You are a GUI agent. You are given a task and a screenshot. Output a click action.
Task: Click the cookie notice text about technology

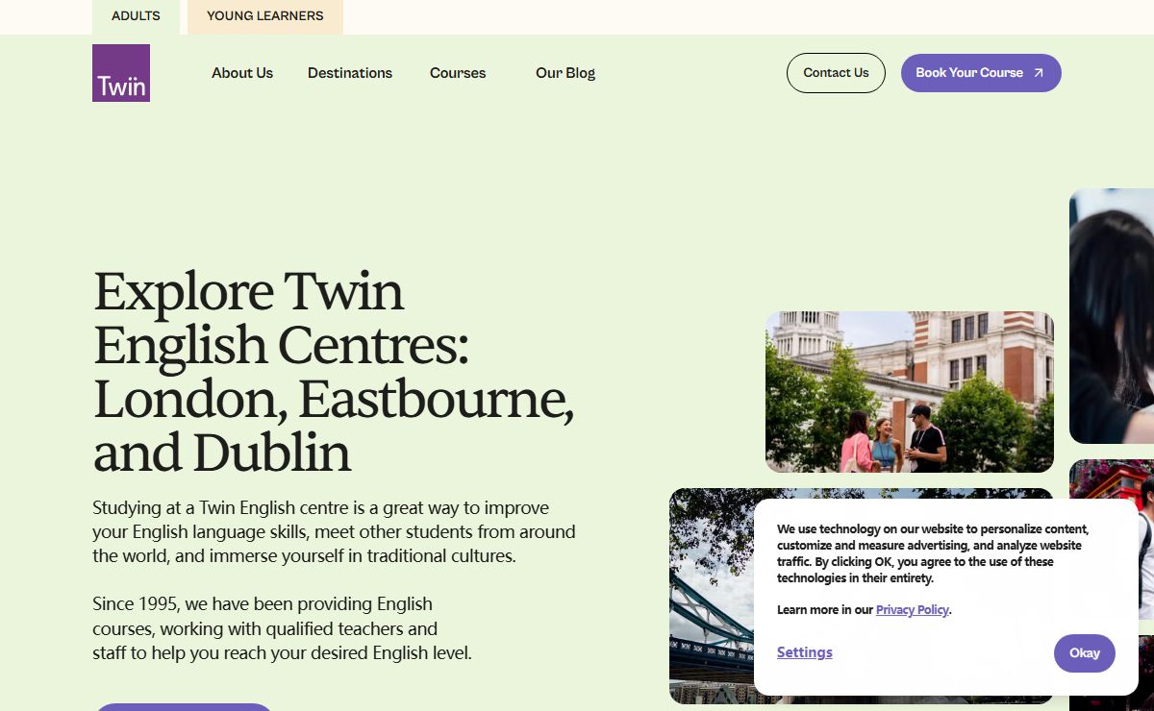pyautogui.click(x=933, y=553)
